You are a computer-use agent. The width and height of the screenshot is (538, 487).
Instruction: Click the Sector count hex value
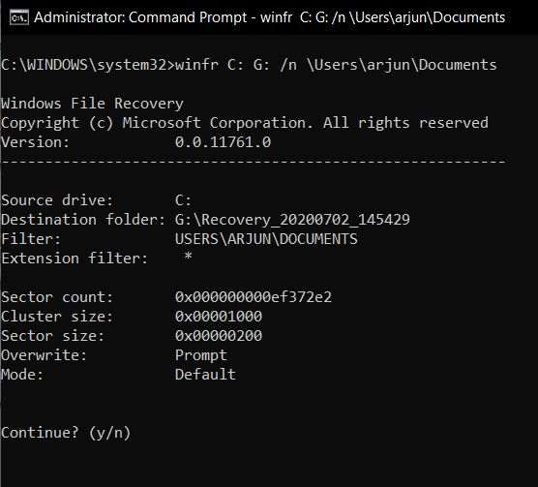click(x=254, y=297)
